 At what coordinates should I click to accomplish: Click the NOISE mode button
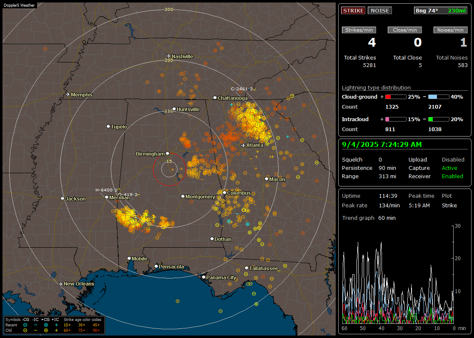click(x=380, y=10)
